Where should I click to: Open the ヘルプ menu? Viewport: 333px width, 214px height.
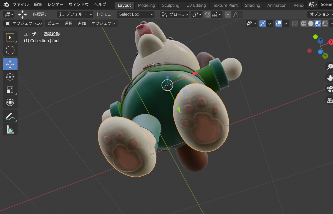click(100, 5)
